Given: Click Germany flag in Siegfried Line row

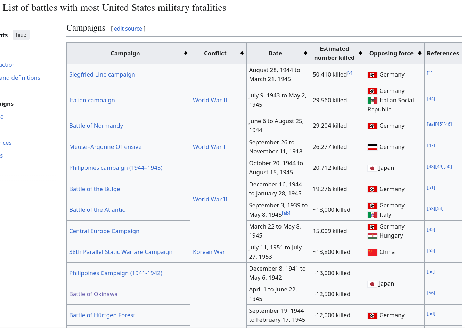Looking at the screenshot, I should pos(373,75).
